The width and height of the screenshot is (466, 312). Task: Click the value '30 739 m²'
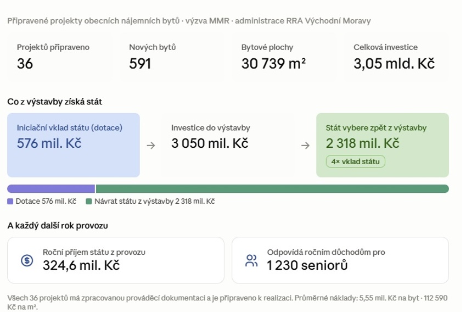273,64
